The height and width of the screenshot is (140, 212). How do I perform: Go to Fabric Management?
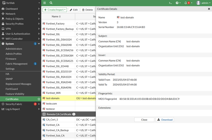[16, 64]
